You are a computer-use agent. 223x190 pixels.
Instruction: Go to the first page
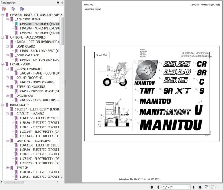pos(152,187)
